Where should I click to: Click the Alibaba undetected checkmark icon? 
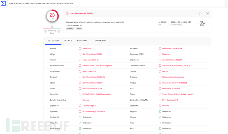tap(160, 117)
